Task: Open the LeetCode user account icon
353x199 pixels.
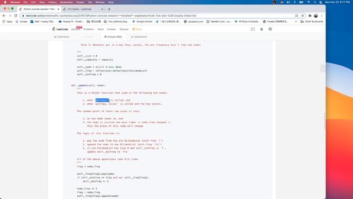Action: coord(270,29)
